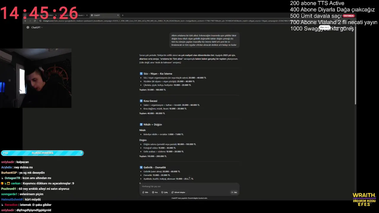Click OctagonTR's chat message
This screenshot has width=379, height=213.
(26, 178)
